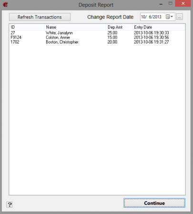193x214 pixels.
Task: Click the month field in the report date
Action: (x=143, y=17)
